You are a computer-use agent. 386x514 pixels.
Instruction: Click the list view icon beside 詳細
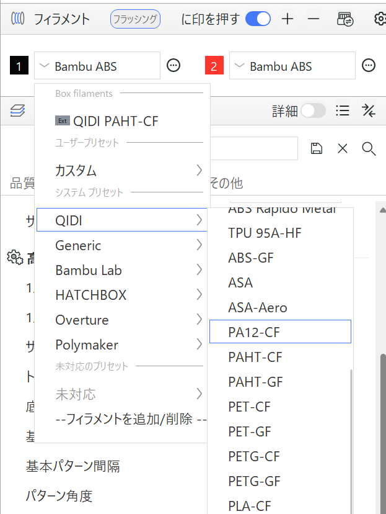[x=342, y=110]
